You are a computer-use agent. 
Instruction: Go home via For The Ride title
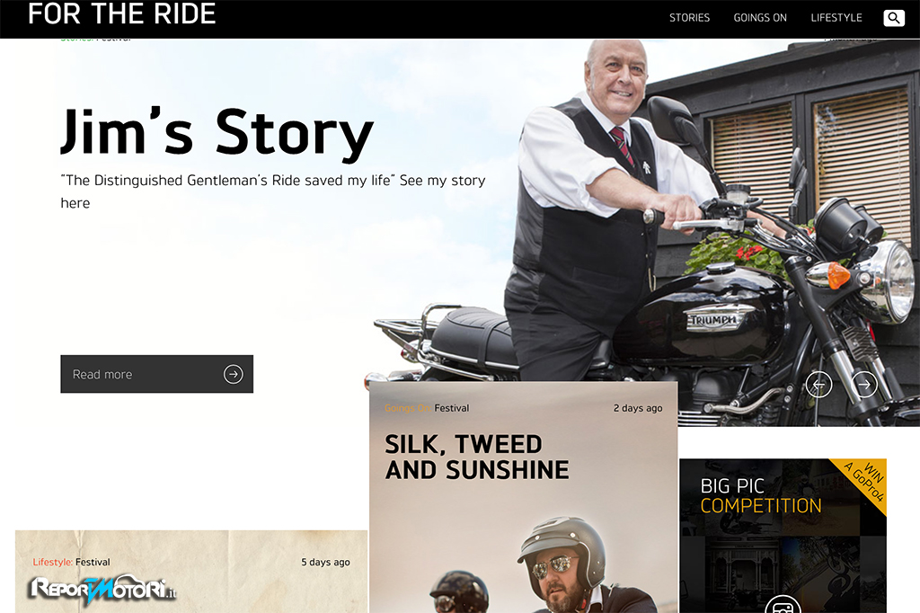click(122, 13)
